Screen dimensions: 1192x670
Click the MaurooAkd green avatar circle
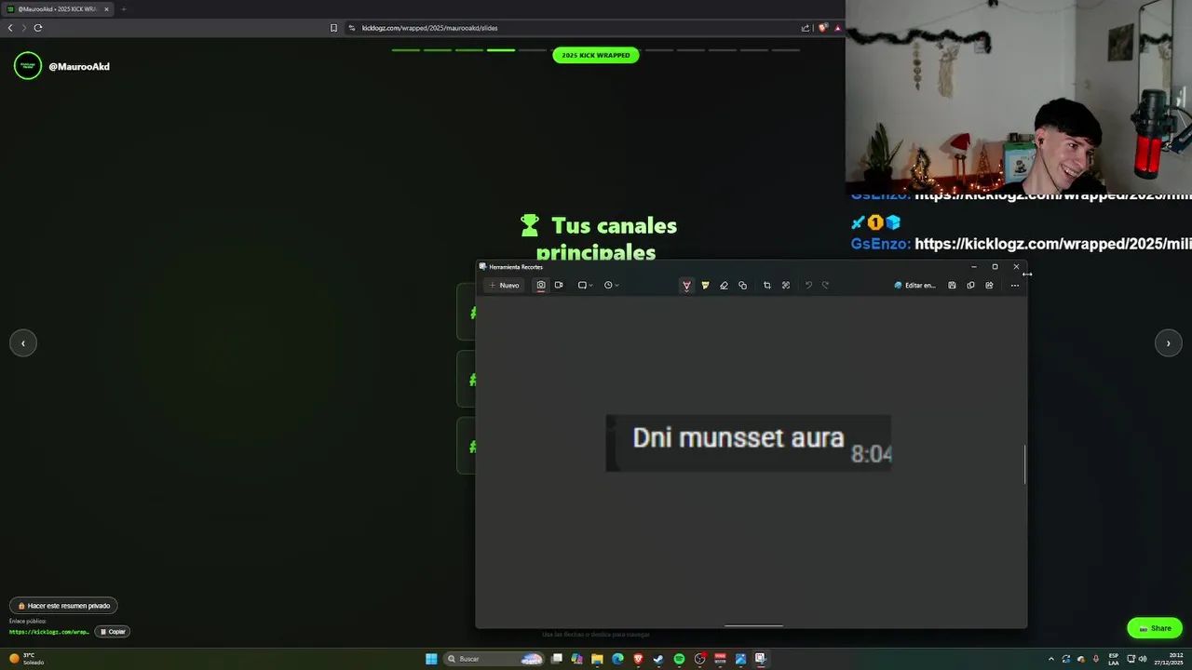pyautogui.click(x=28, y=66)
